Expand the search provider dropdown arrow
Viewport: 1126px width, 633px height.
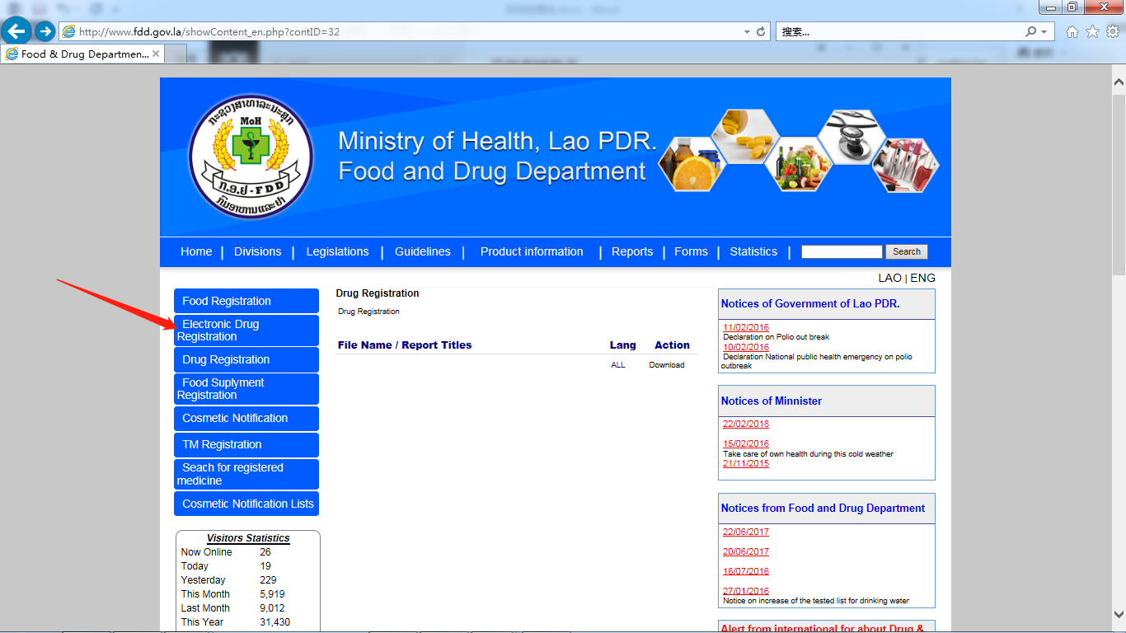pyautogui.click(x=1044, y=31)
